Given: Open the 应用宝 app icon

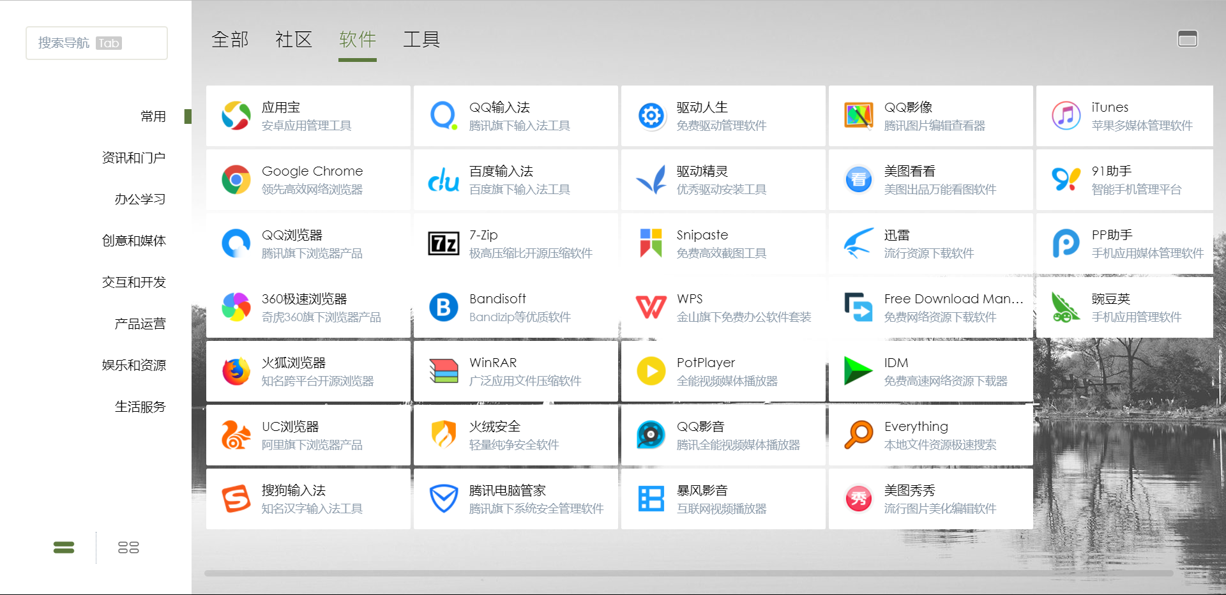Looking at the screenshot, I should tap(236, 116).
